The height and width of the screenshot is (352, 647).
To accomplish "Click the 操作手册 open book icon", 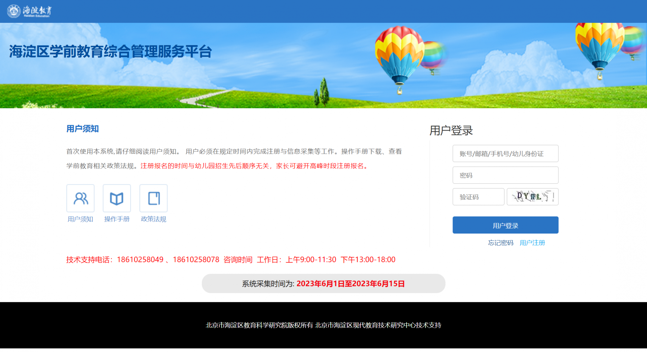I will click(117, 198).
